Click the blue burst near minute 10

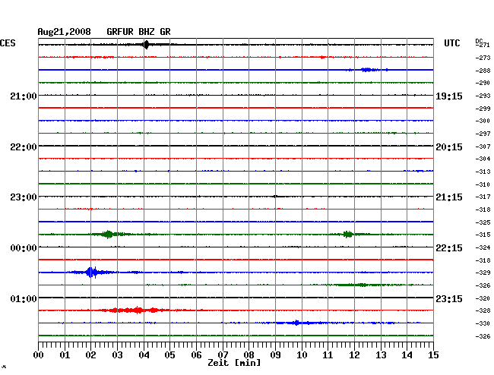[x=296, y=323]
